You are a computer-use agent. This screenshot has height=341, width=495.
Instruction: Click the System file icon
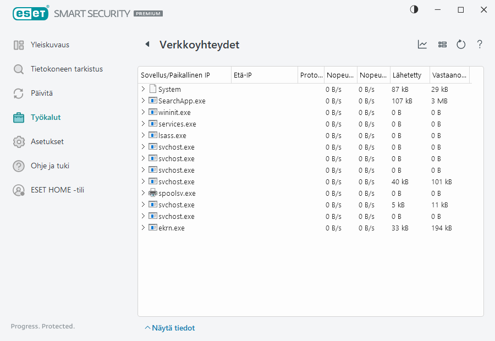[x=153, y=89]
